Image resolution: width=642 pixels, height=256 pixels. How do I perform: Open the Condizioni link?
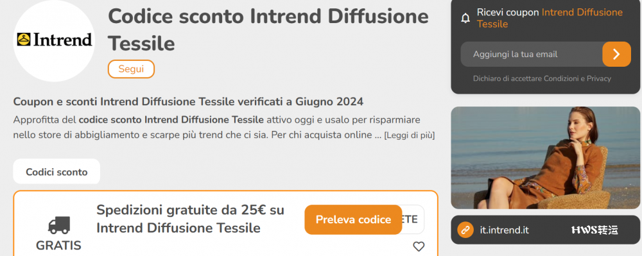(x=560, y=78)
